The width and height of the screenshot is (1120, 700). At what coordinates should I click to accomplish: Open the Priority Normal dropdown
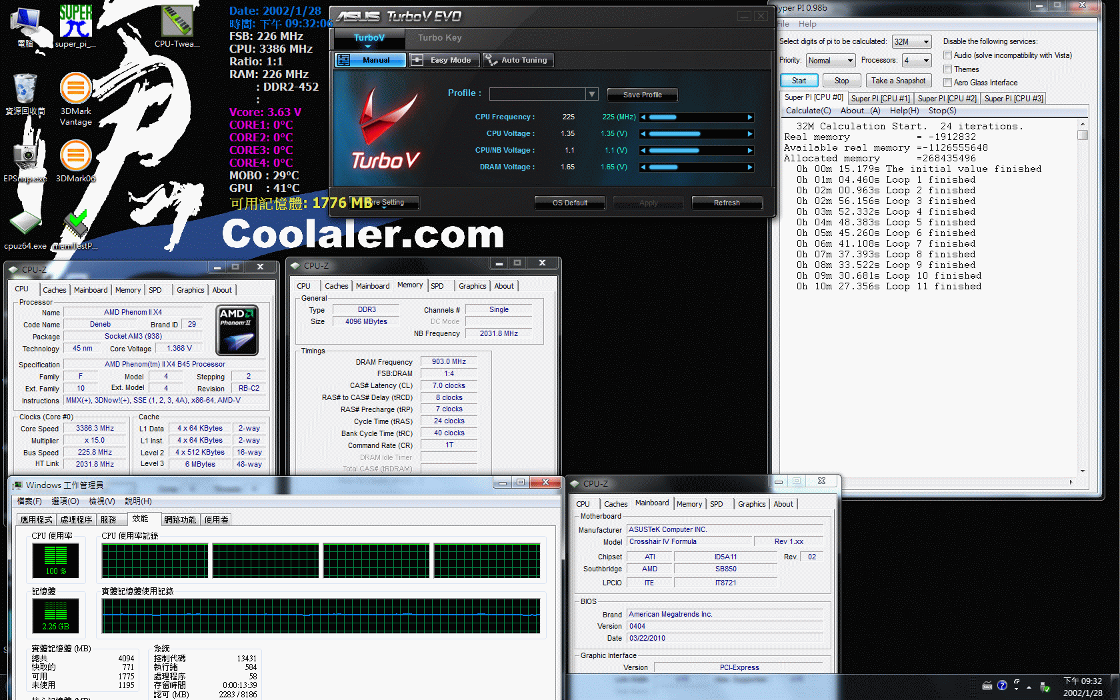849,61
